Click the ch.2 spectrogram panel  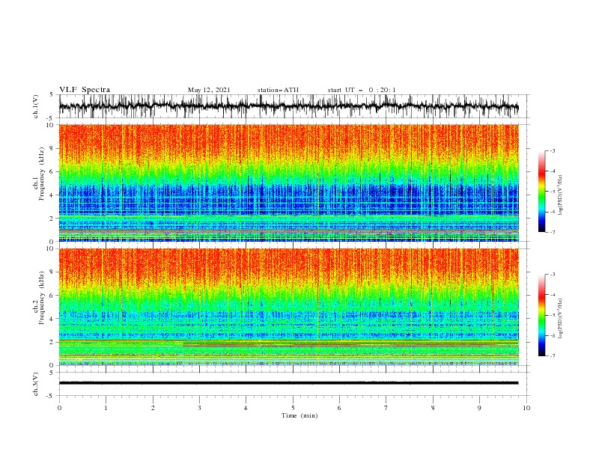point(289,307)
